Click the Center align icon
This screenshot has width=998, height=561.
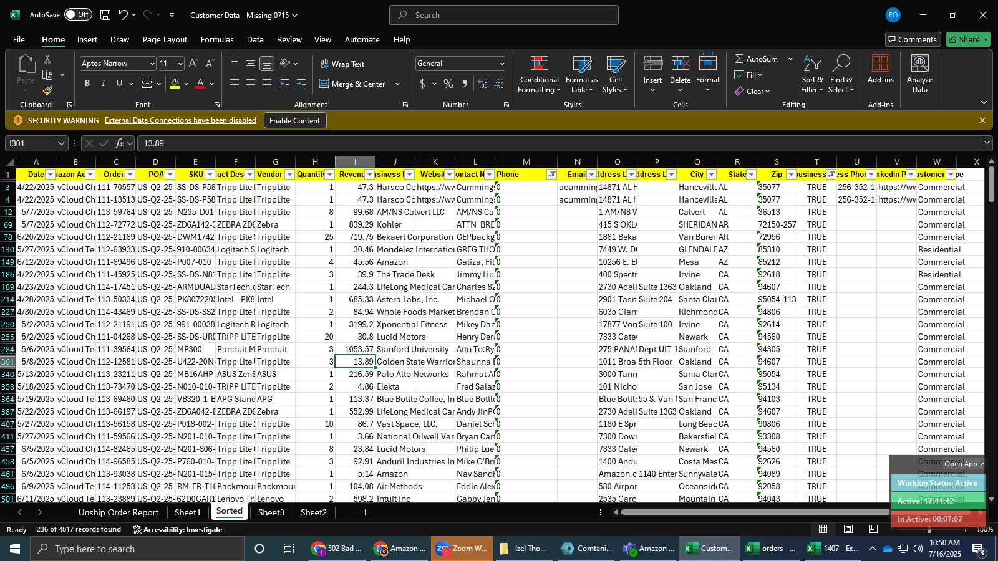[251, 84]
